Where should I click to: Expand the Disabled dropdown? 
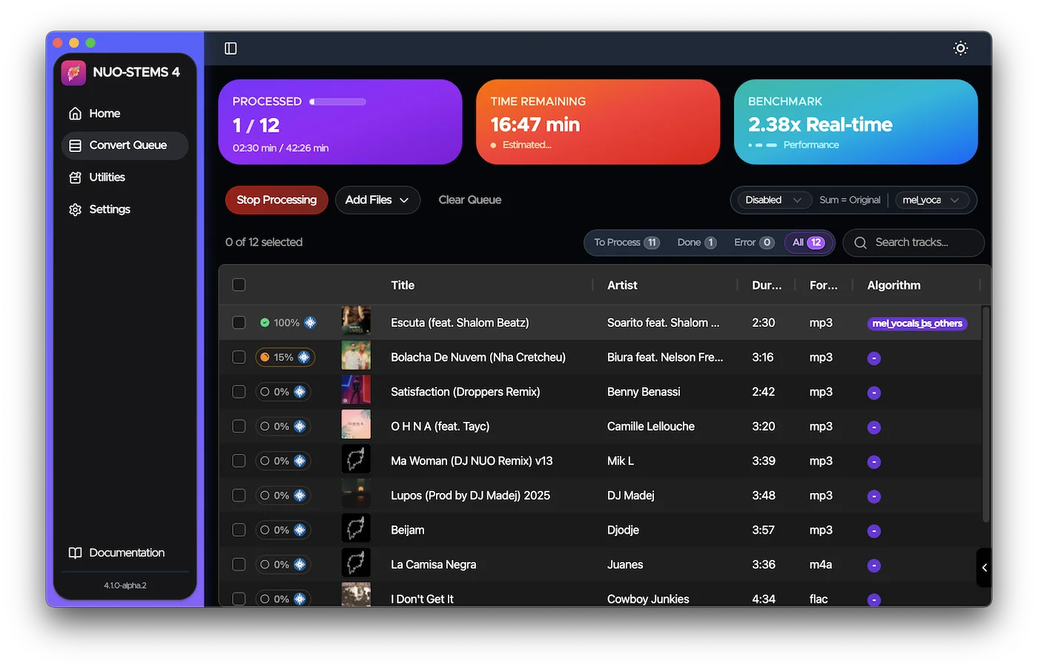click(x=773, y=200)
